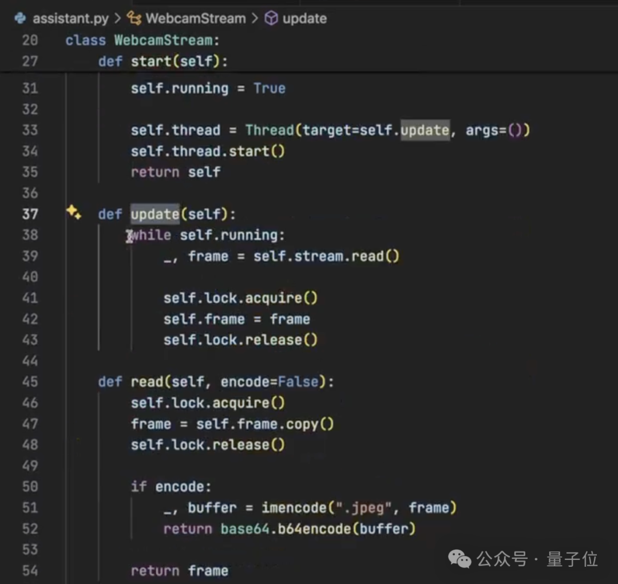Viewport: 618px width, 584px height.
Task: Click highlighted update in Thread target line
Action: click(425, 131)
